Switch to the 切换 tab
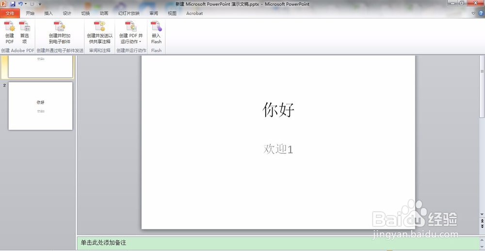 click(86, 13)
